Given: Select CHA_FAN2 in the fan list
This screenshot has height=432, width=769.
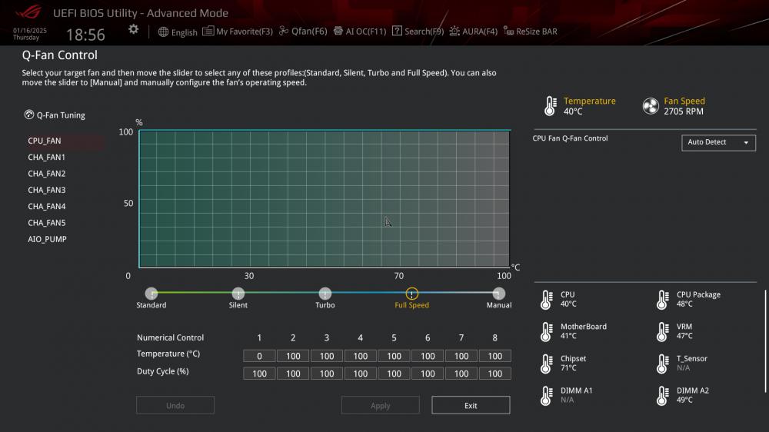Looking at the screenshot, I should 46,174.
